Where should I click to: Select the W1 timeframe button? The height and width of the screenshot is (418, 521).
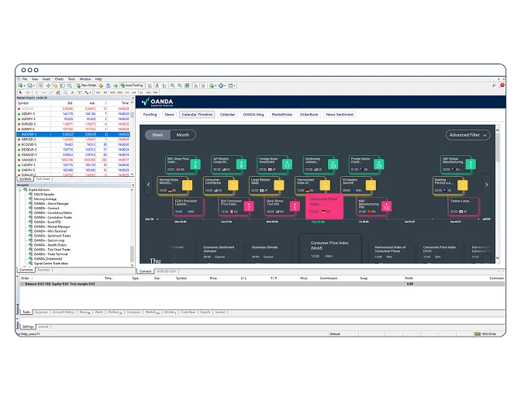[149, 92]
